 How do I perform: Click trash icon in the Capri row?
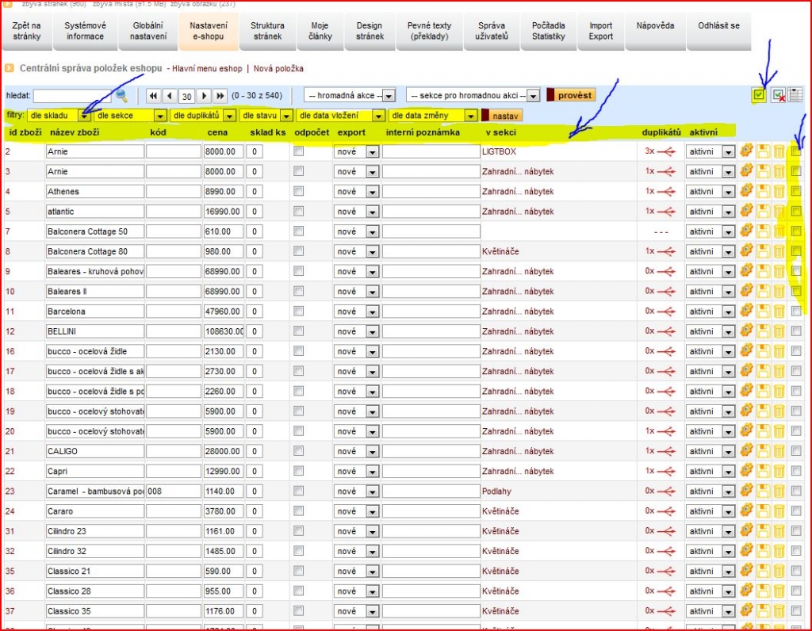[x=779, y=471]
